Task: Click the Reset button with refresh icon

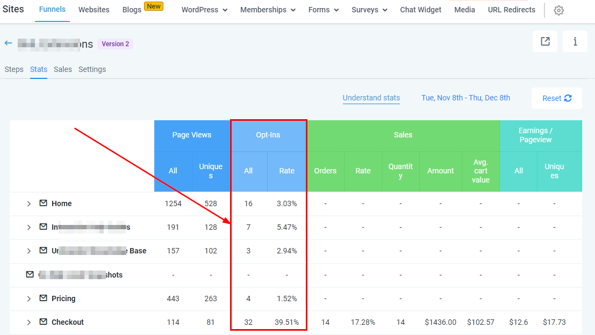Action: click(x=556, y=98)
